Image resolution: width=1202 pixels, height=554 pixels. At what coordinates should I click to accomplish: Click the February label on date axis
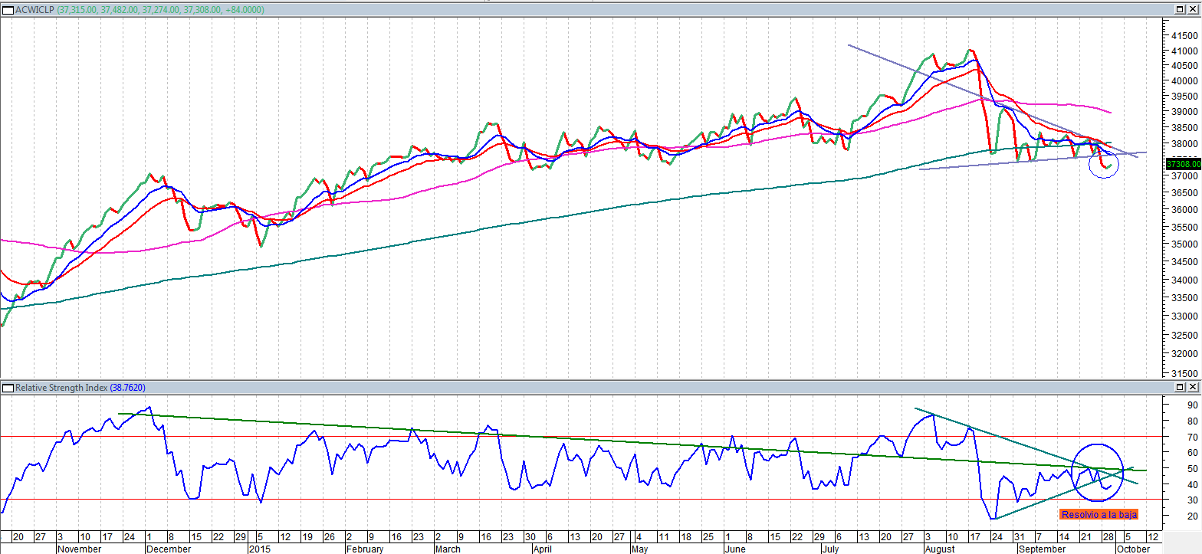point(364,549)
